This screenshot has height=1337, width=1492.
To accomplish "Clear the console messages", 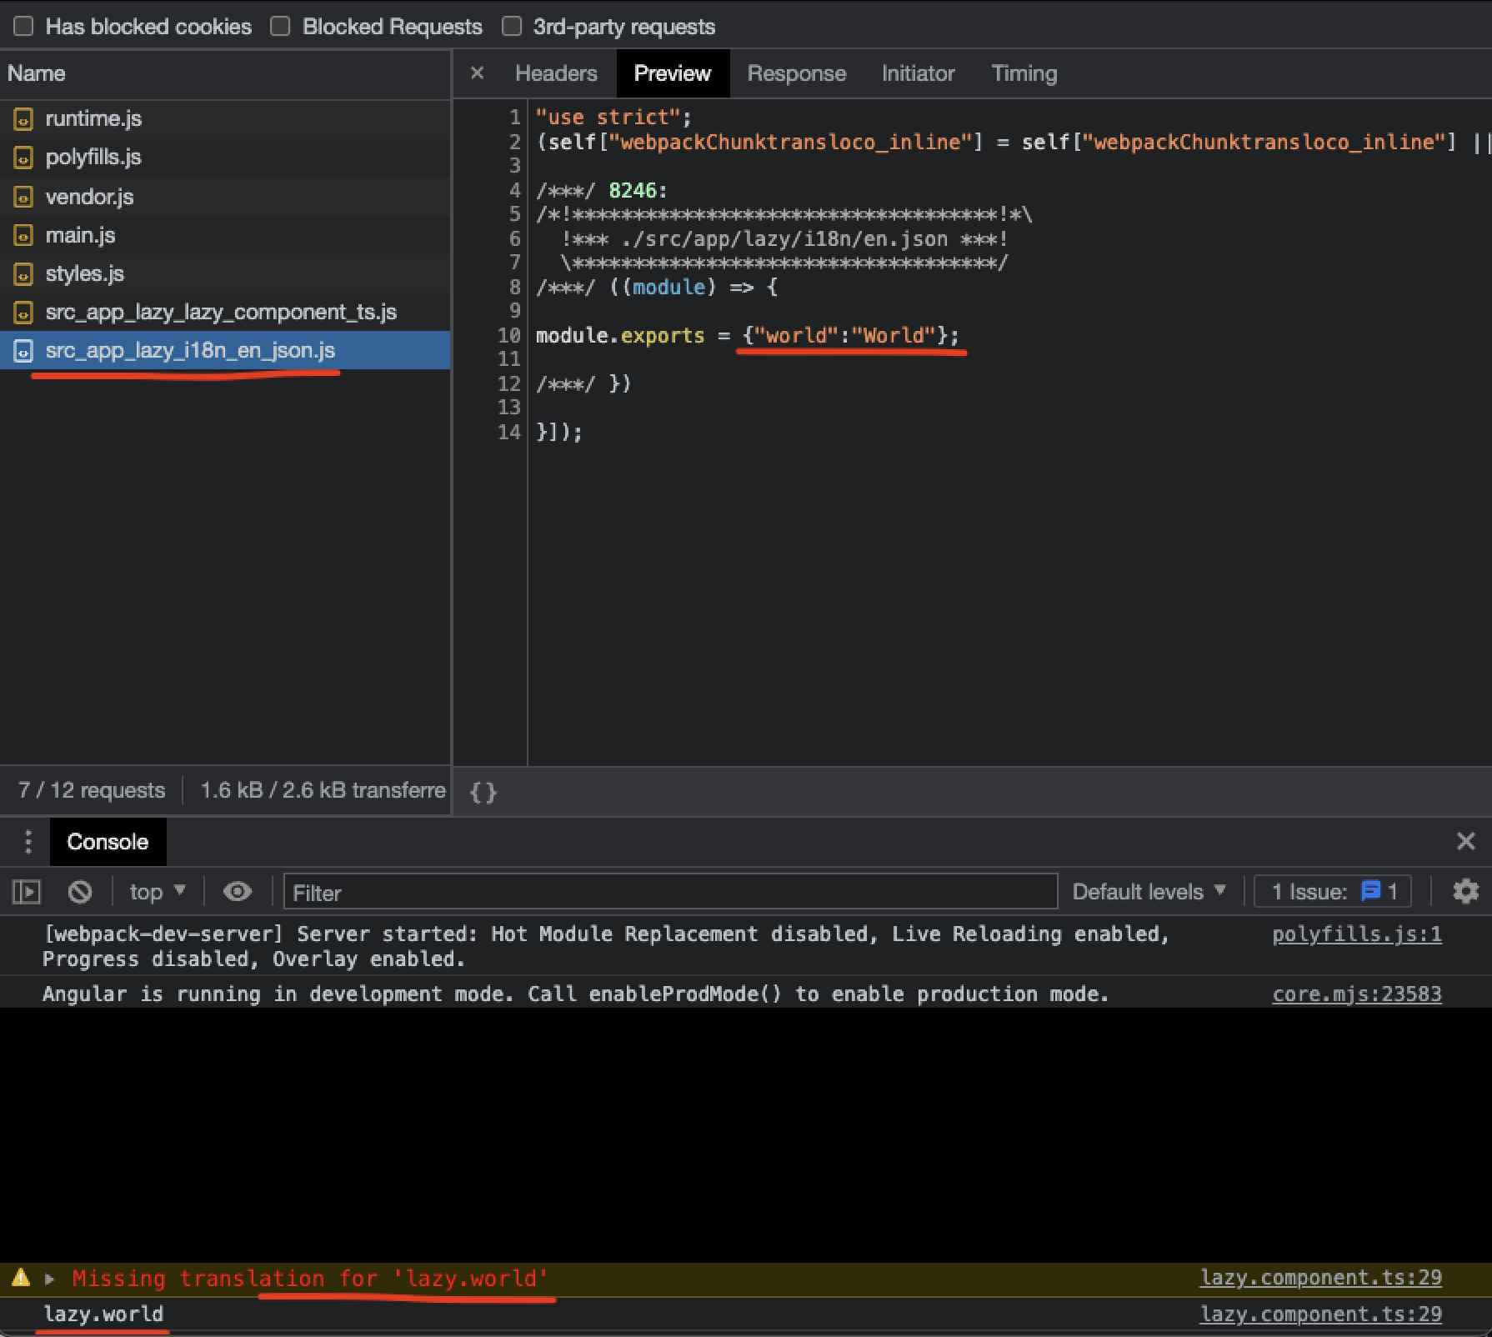I will pyautogui.click(x=79, y=891).
